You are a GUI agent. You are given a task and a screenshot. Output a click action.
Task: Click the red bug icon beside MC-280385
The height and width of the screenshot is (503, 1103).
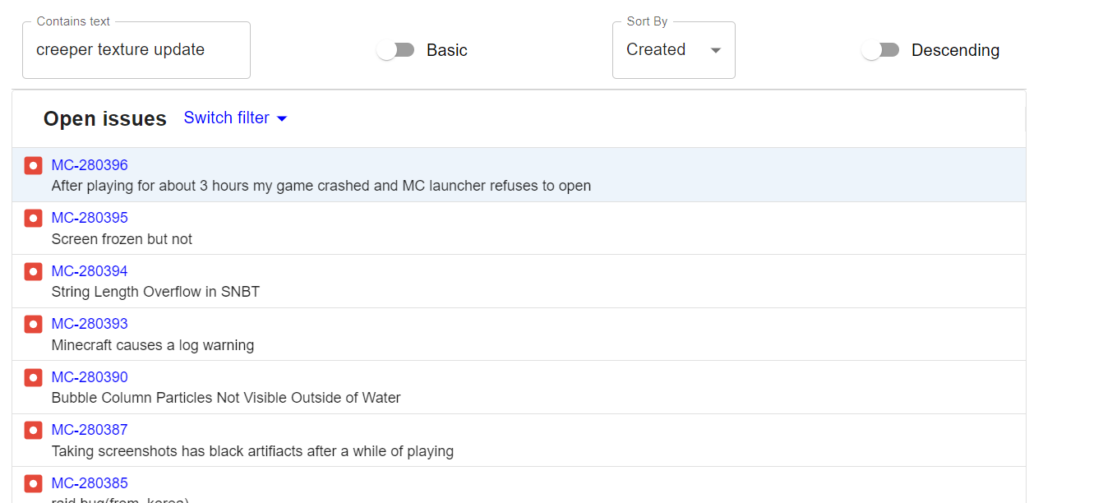click(33, 483)
